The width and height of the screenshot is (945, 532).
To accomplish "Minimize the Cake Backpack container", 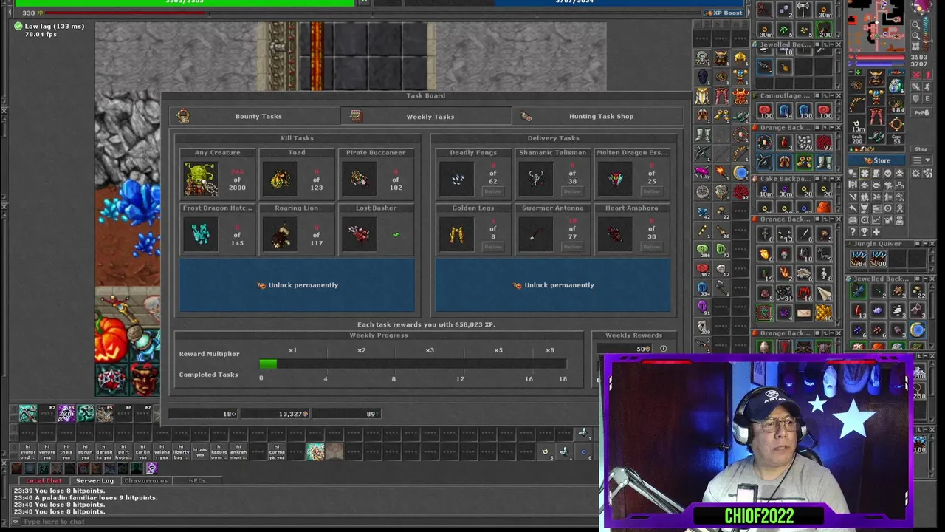I will click(x=832, y=178).
